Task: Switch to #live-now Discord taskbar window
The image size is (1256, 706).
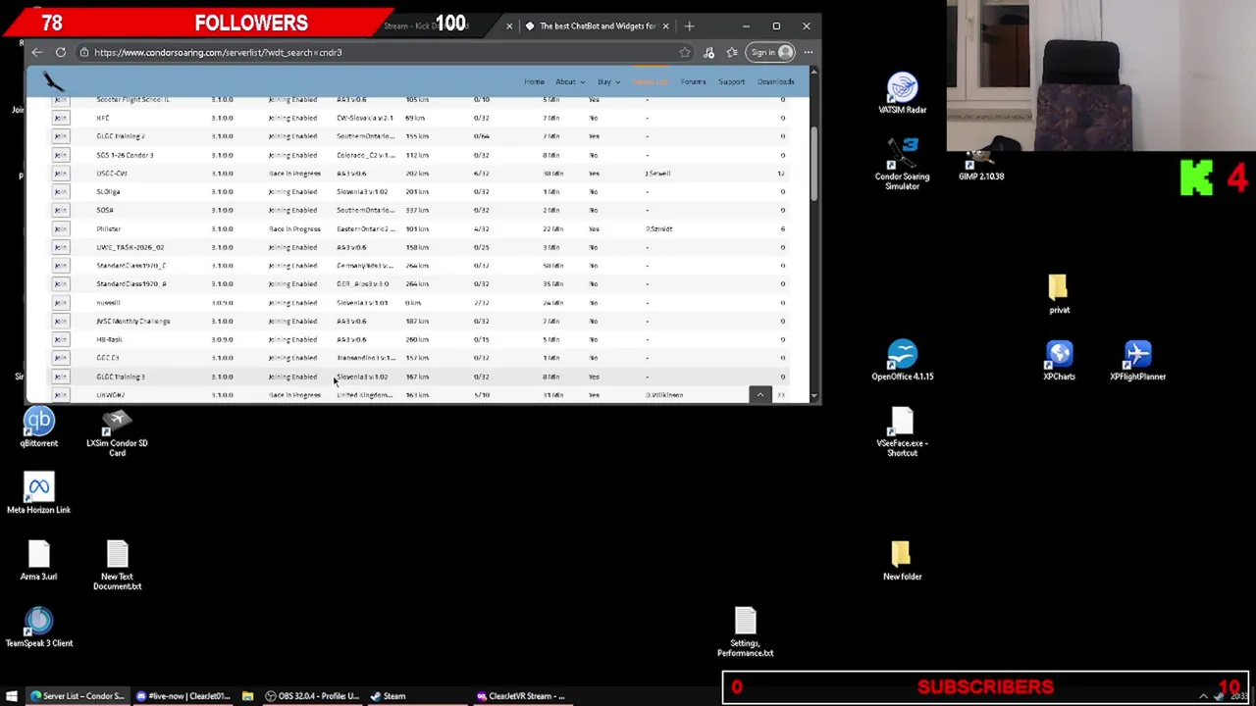Action: coord(183,695)
